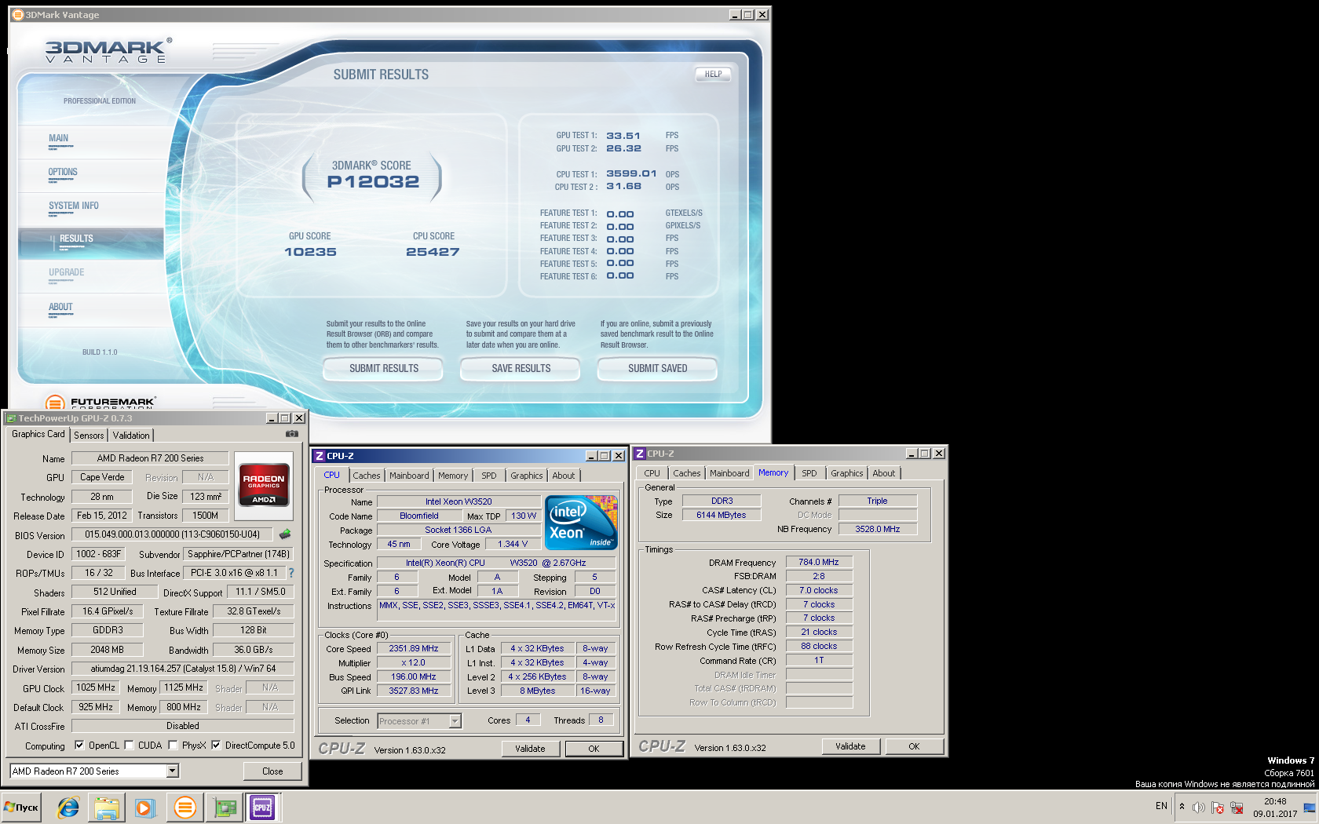Click the GPU Clock 1025 MHz field
1319x824 pixels.
point(96,687)
